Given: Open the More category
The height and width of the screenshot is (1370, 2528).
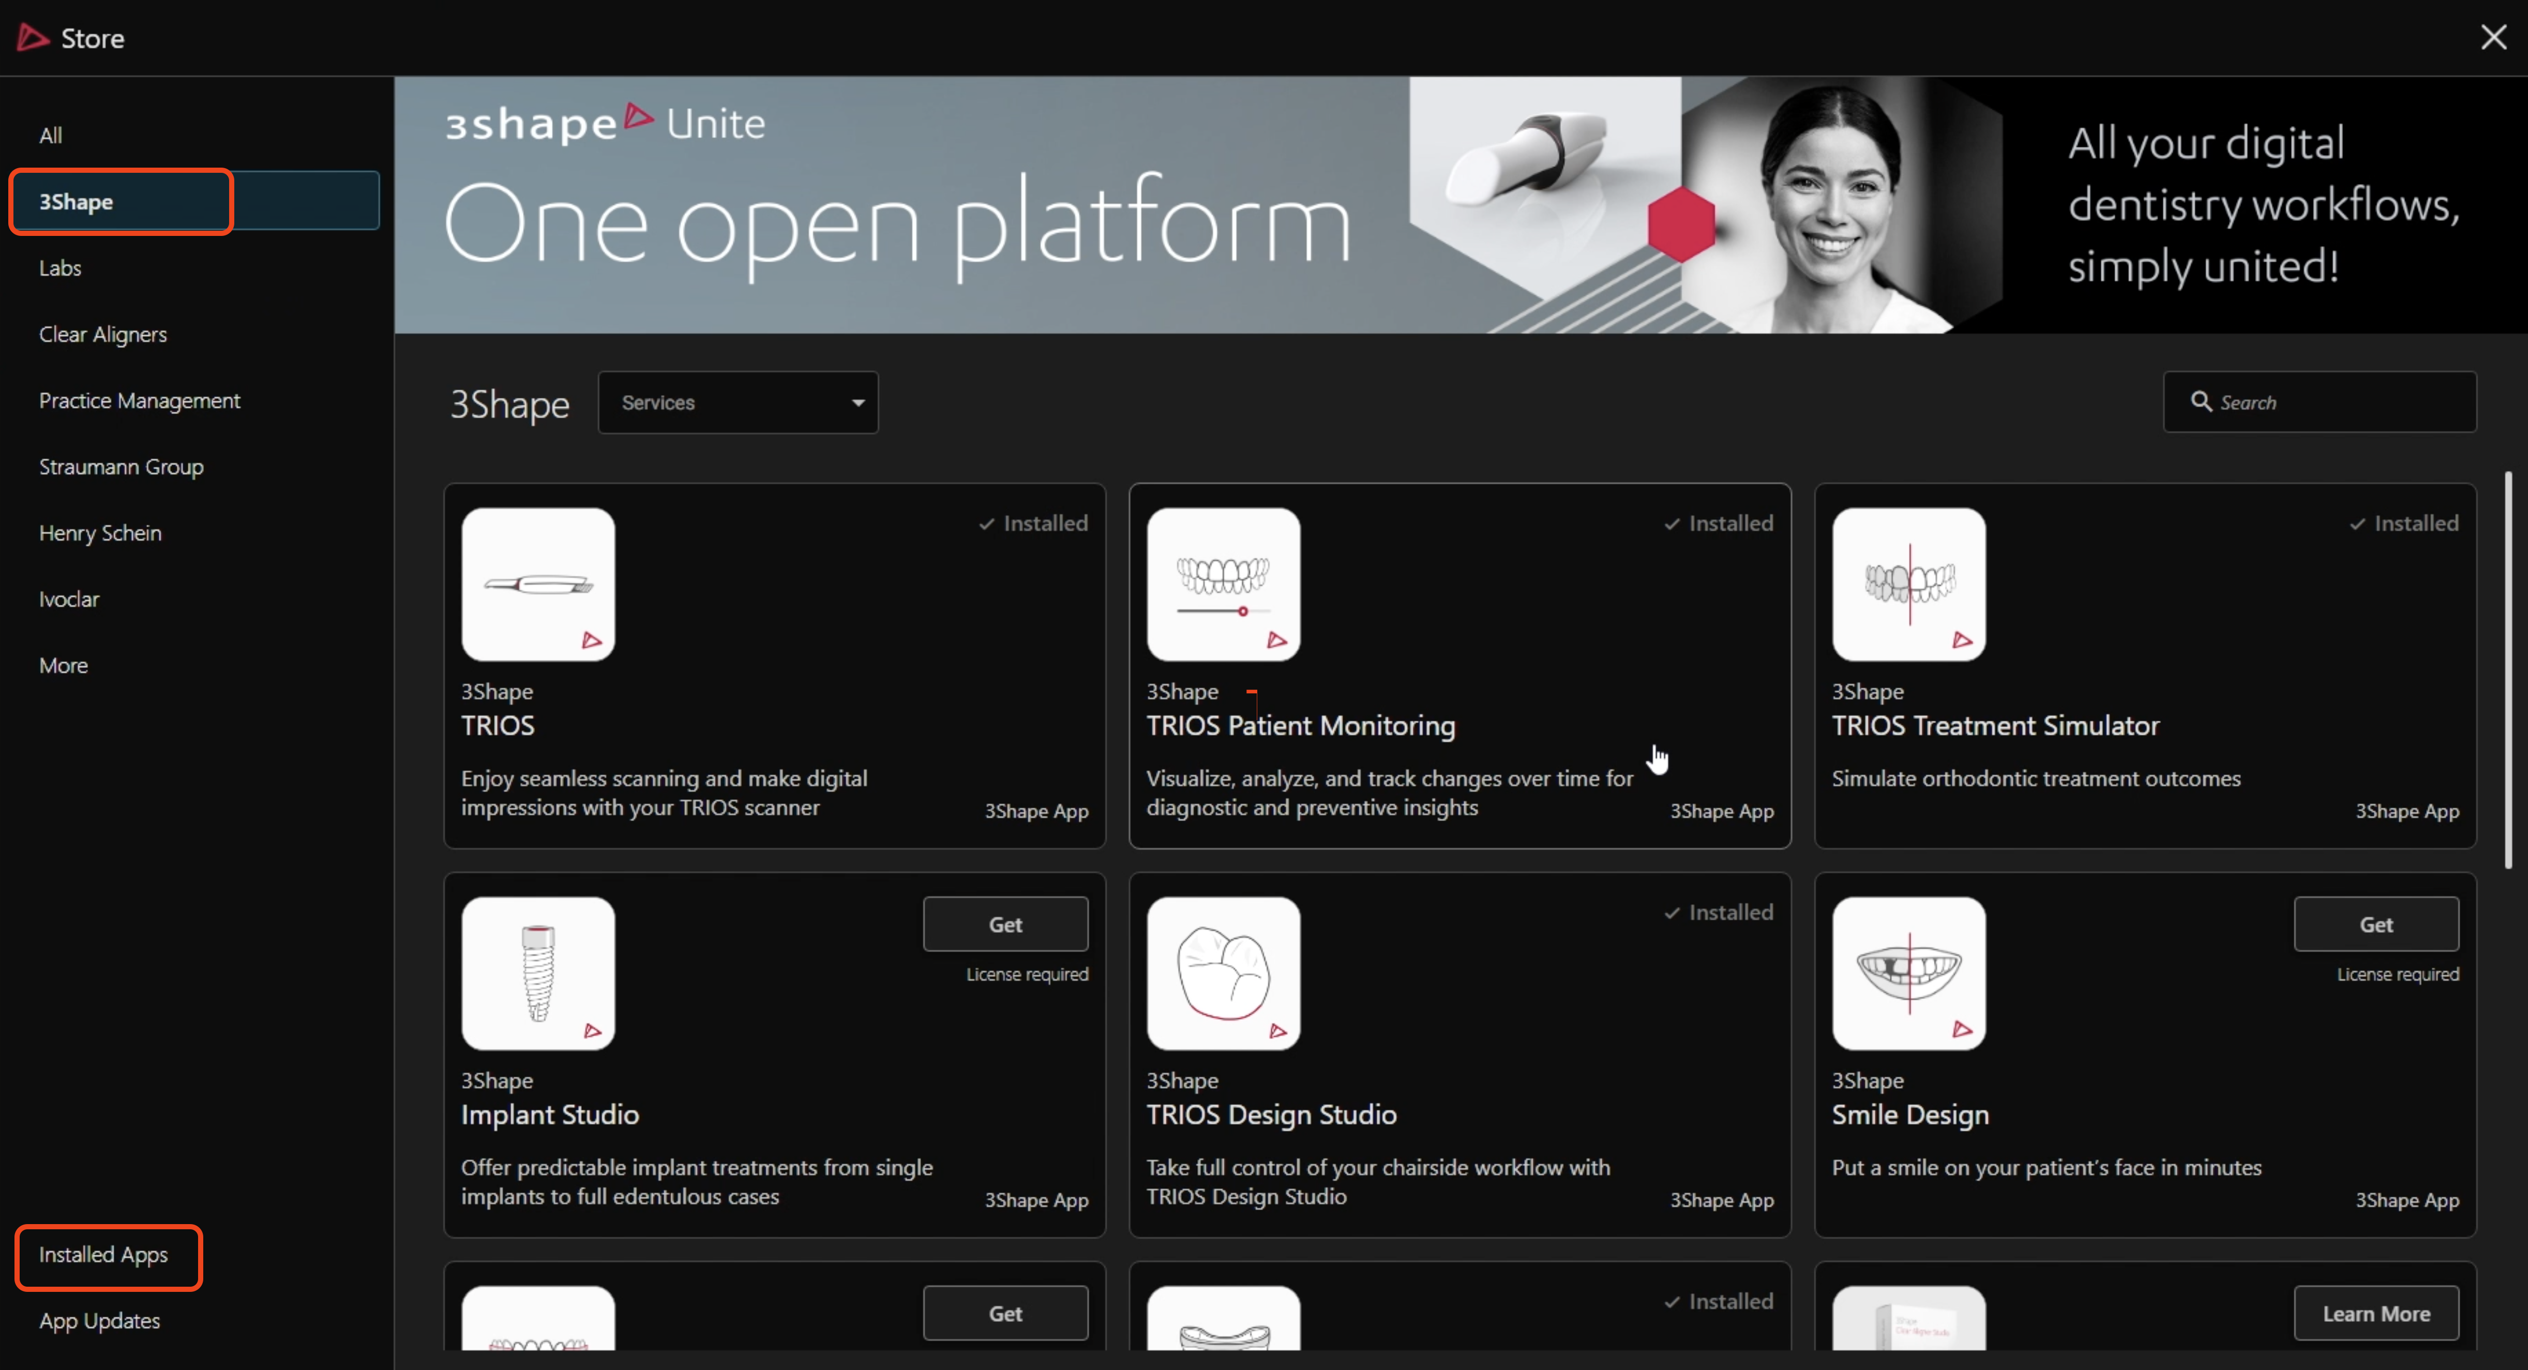Looking at the screenshot, I should (64, 665).
